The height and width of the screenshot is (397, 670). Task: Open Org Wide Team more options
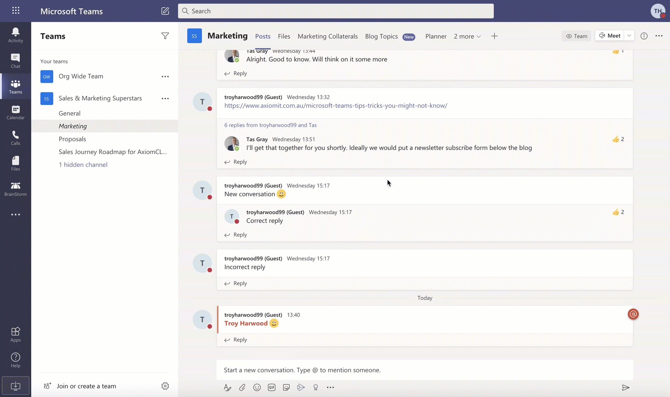[x=165, y=77]
